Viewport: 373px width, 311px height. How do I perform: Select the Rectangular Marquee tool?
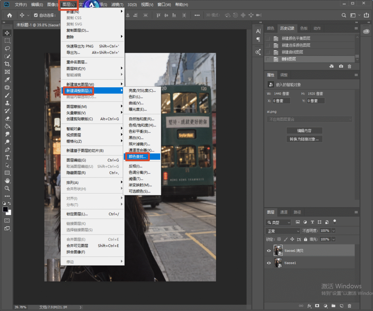click(7, 41)
